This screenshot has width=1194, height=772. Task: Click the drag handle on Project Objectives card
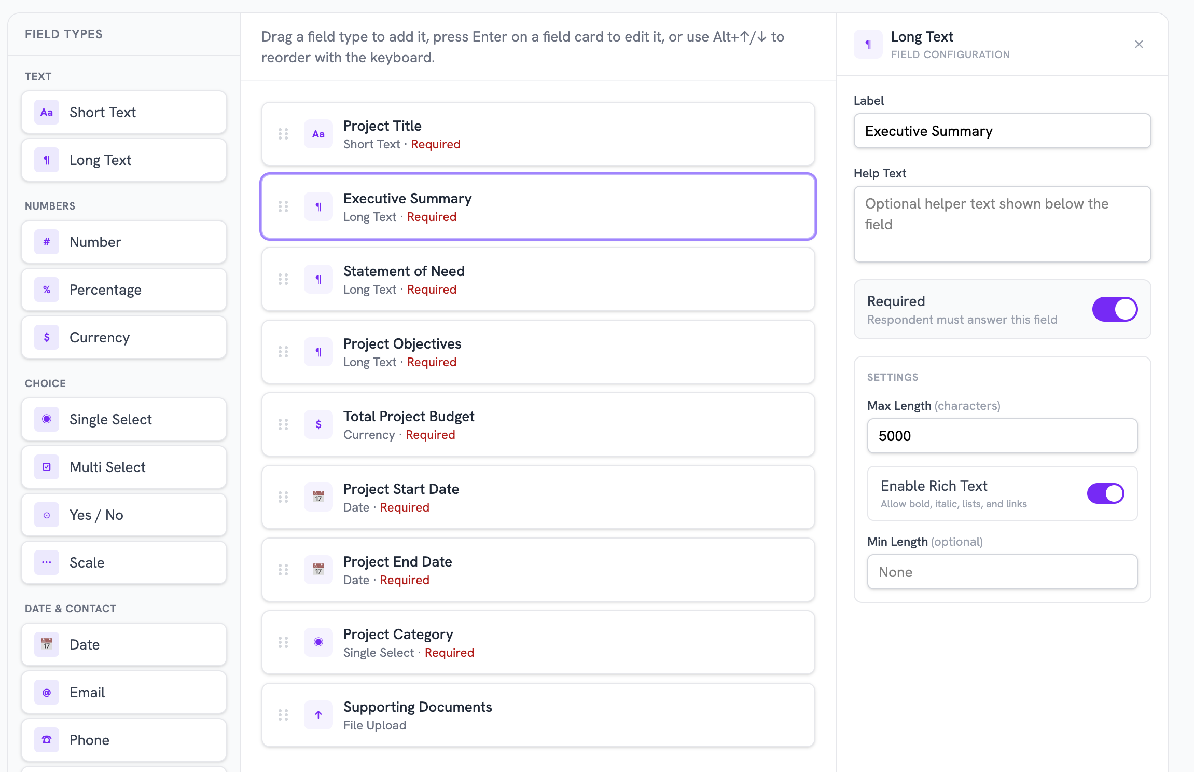283,352
